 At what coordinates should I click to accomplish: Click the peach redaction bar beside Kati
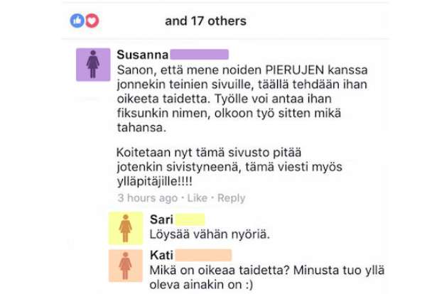pos(203,255)
